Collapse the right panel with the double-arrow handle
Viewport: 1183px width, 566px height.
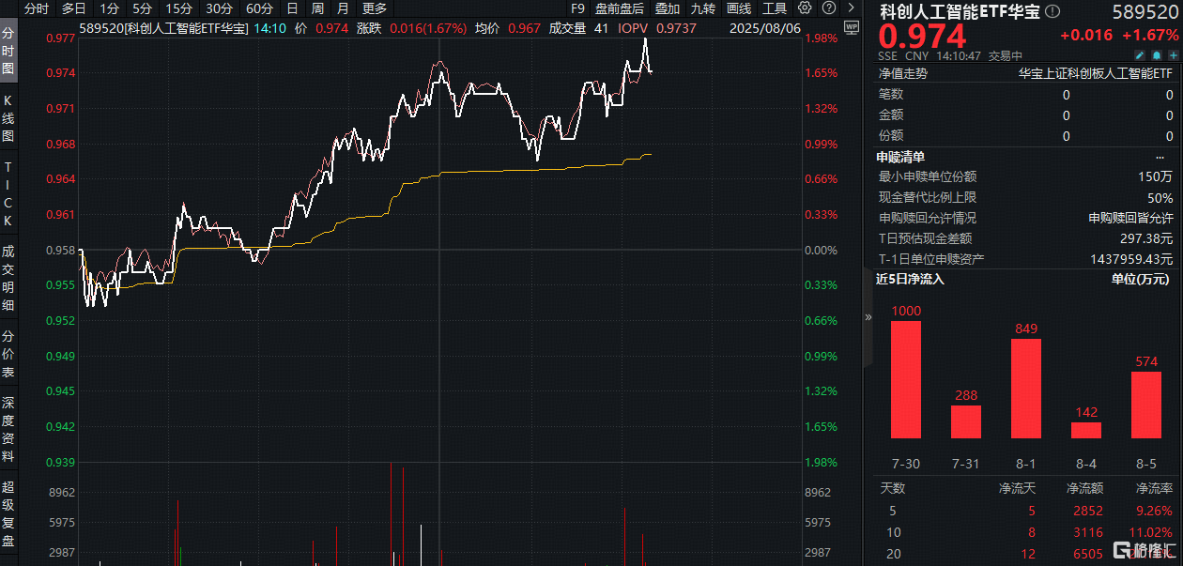[x=868, y=317]
